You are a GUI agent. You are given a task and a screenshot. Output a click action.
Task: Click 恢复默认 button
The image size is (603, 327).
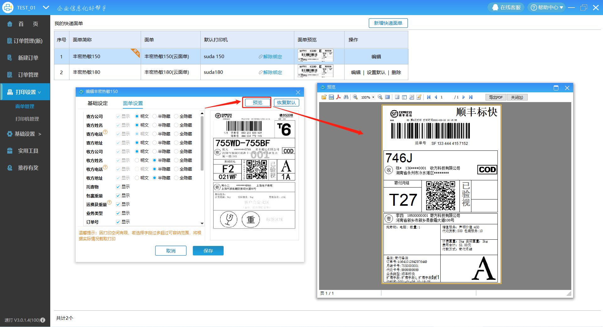(286, 102)
